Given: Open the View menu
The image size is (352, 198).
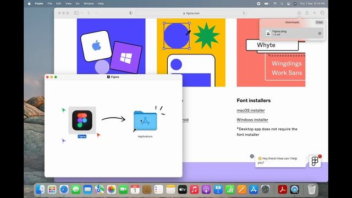Looking at the screenshot, I should [68, 4].
